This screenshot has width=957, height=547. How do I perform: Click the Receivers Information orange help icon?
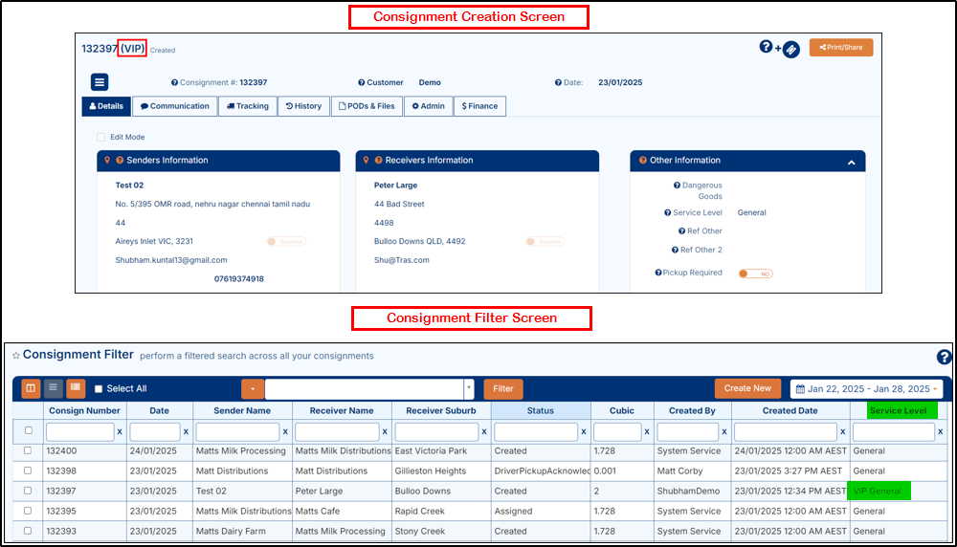pyautogui.click(x=378, y=161)
